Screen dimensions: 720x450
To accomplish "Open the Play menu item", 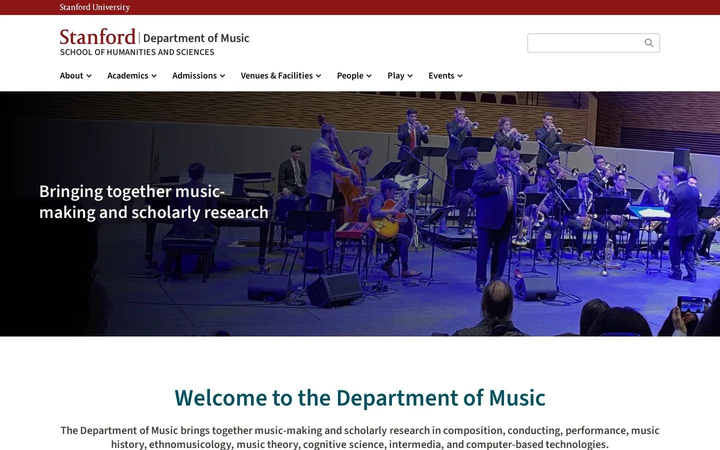I will click(396, 75).
